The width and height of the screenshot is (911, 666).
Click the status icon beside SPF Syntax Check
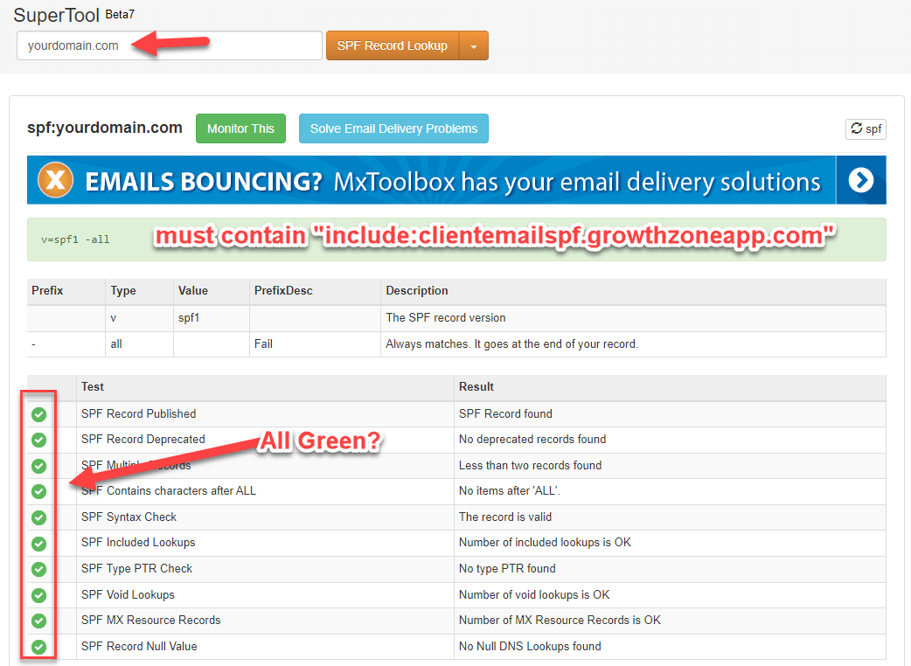click(38, 517)
